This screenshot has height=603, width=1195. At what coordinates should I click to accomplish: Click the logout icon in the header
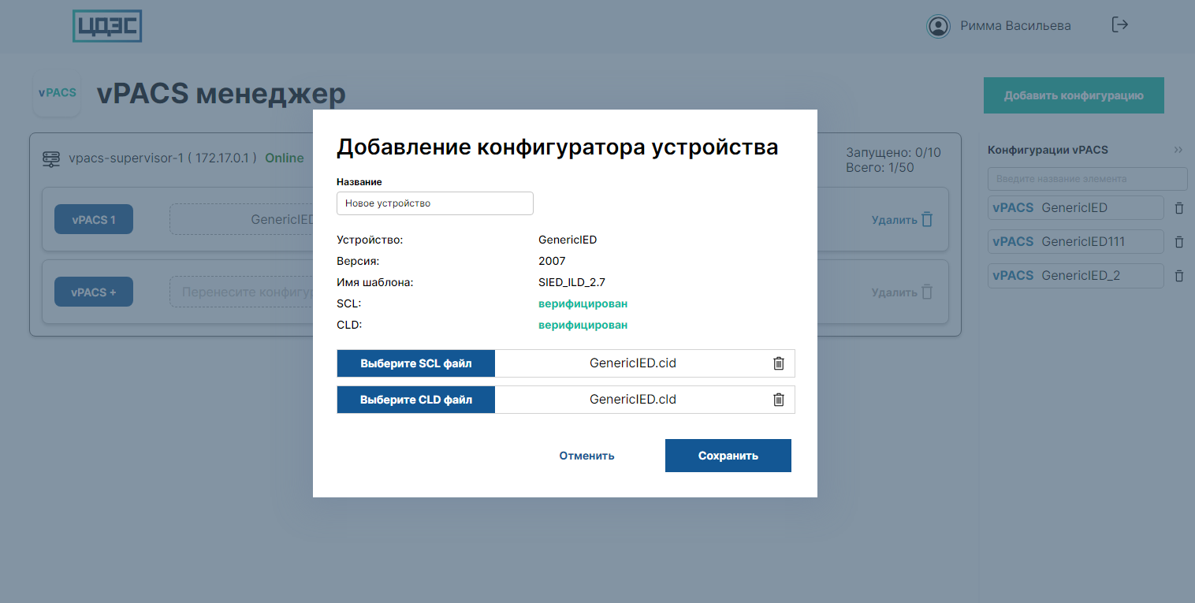(1119, 25)
